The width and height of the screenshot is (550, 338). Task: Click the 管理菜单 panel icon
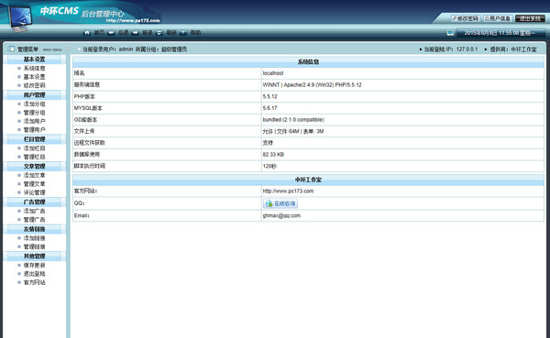pos(11,49)
